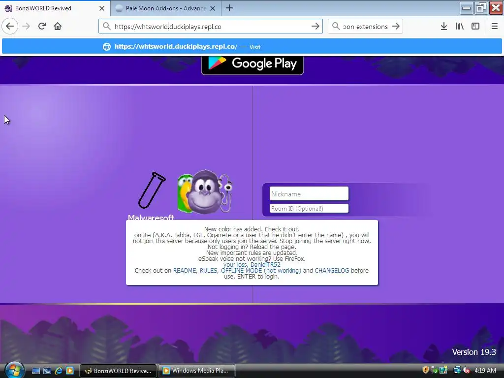This screenshot has width=504, height=378.
Task: Restore down the browser window
Action: (x=481, y=8)
